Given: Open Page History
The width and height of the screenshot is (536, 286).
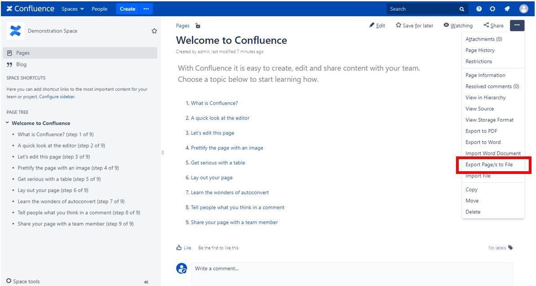Looking at the screenshot, I should (493, 50).
